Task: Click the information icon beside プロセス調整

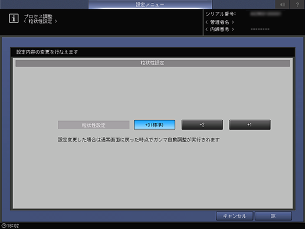Action: pos(14,18)
